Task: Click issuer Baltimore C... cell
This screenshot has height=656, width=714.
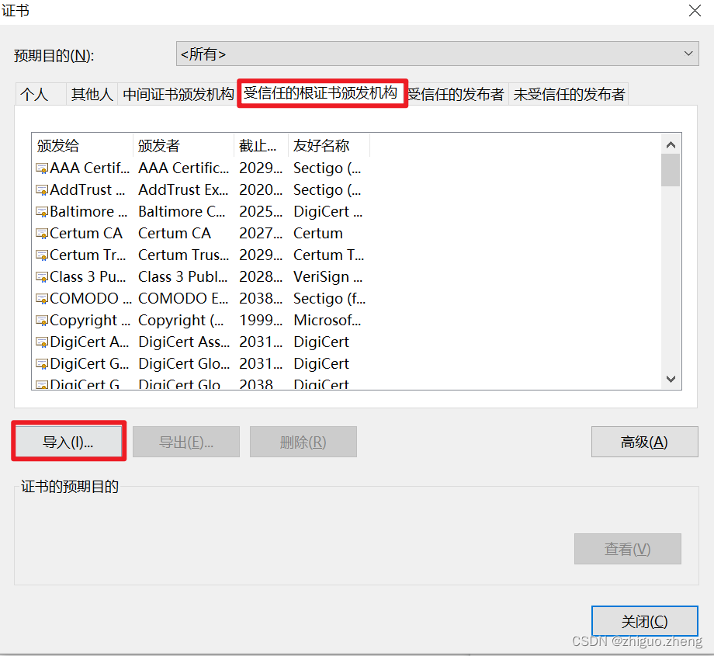Action: (x=182, y=211)
